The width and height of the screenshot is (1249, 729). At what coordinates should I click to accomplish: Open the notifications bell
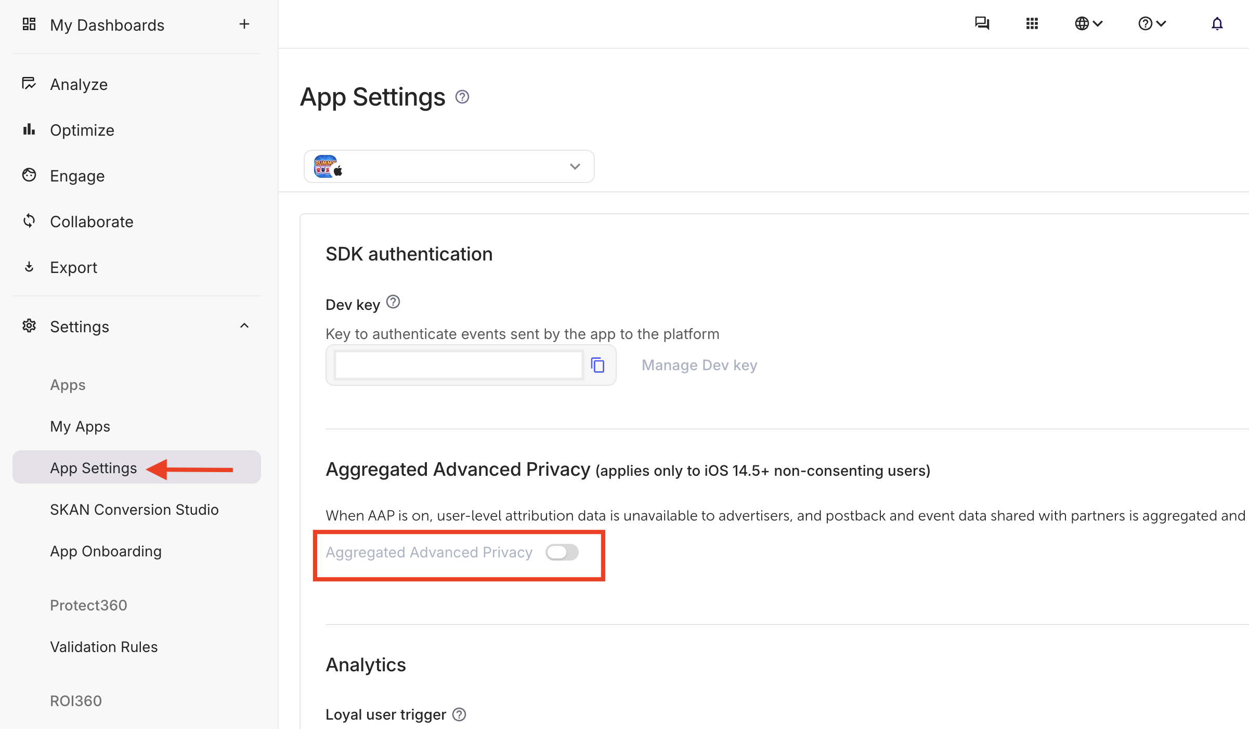coord(1217,24)
